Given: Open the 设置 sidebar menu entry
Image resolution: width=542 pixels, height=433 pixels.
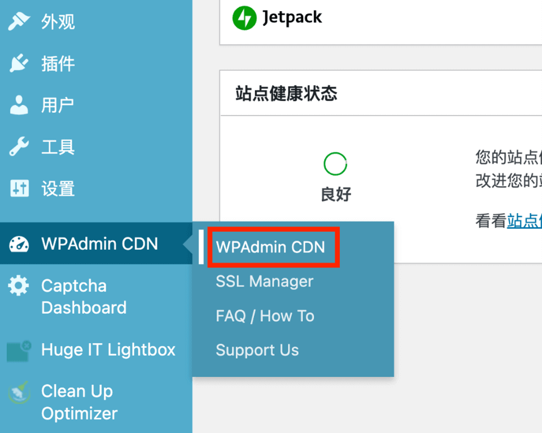Looking at the screenshot, I should pos(58,188).
